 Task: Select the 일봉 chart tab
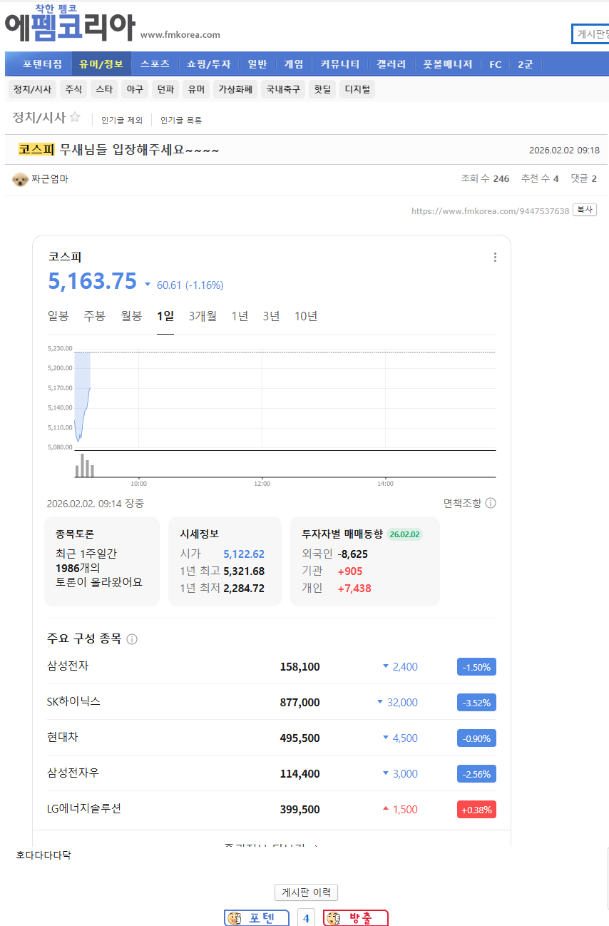coord(58,316)
